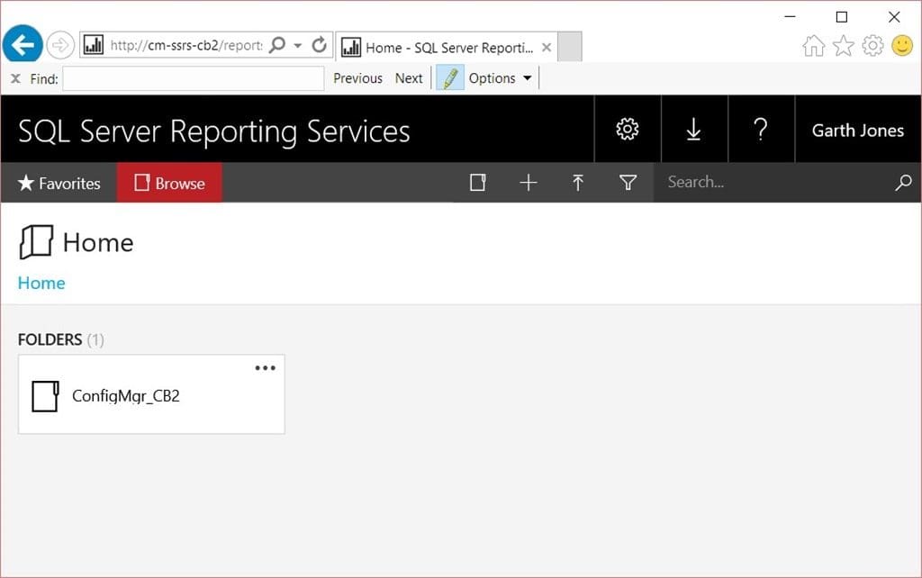Go back with the browser back arrow
The width and height of the screenshot is (922, 578).
23,44
